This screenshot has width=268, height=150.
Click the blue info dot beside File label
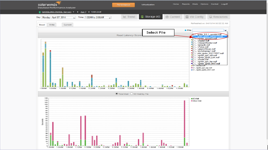pos(186,30)
